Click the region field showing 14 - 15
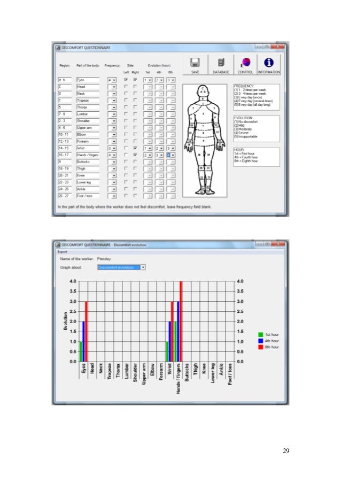Screen dimensions: 341x483 [x=65, y=148]
